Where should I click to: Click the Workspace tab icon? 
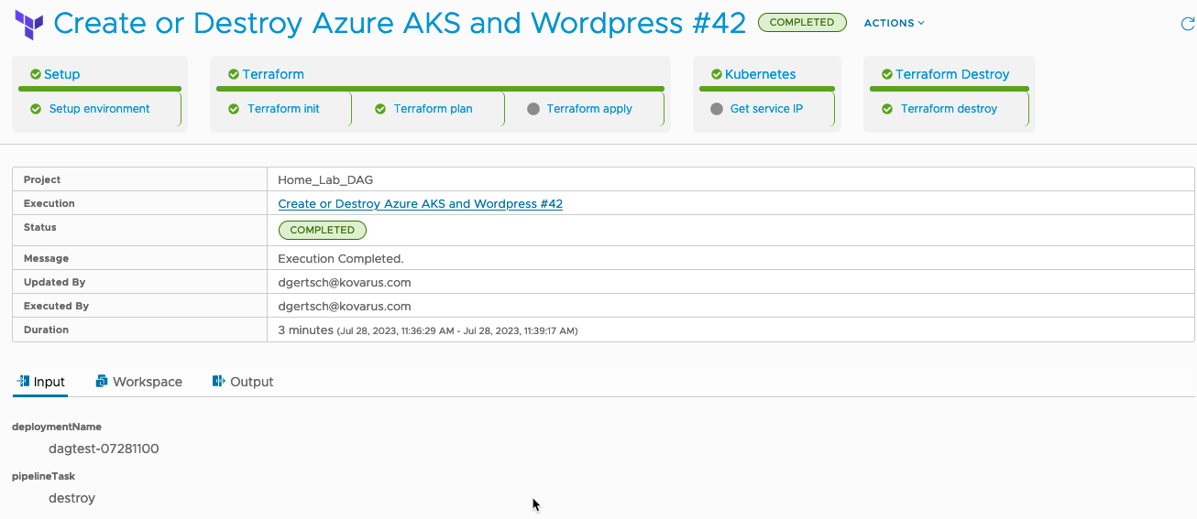point(103,381)
